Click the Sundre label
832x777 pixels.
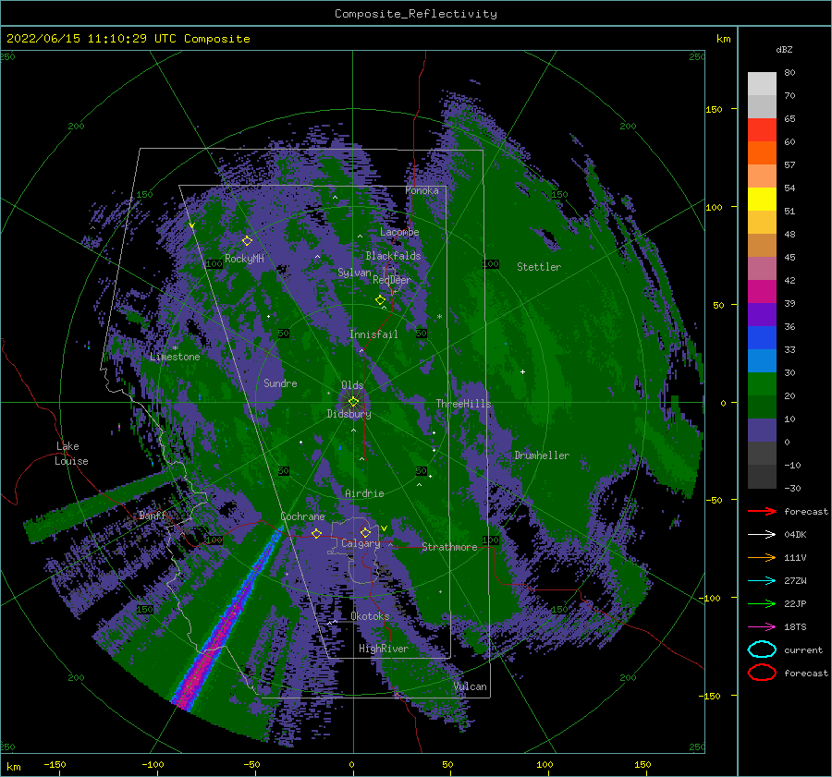pos(280,382)
